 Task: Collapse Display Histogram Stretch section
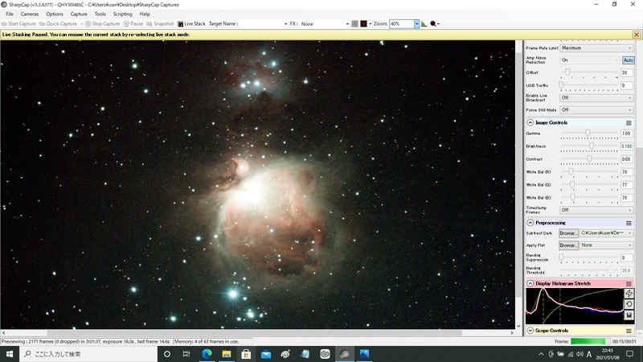[x=530, y=284]
